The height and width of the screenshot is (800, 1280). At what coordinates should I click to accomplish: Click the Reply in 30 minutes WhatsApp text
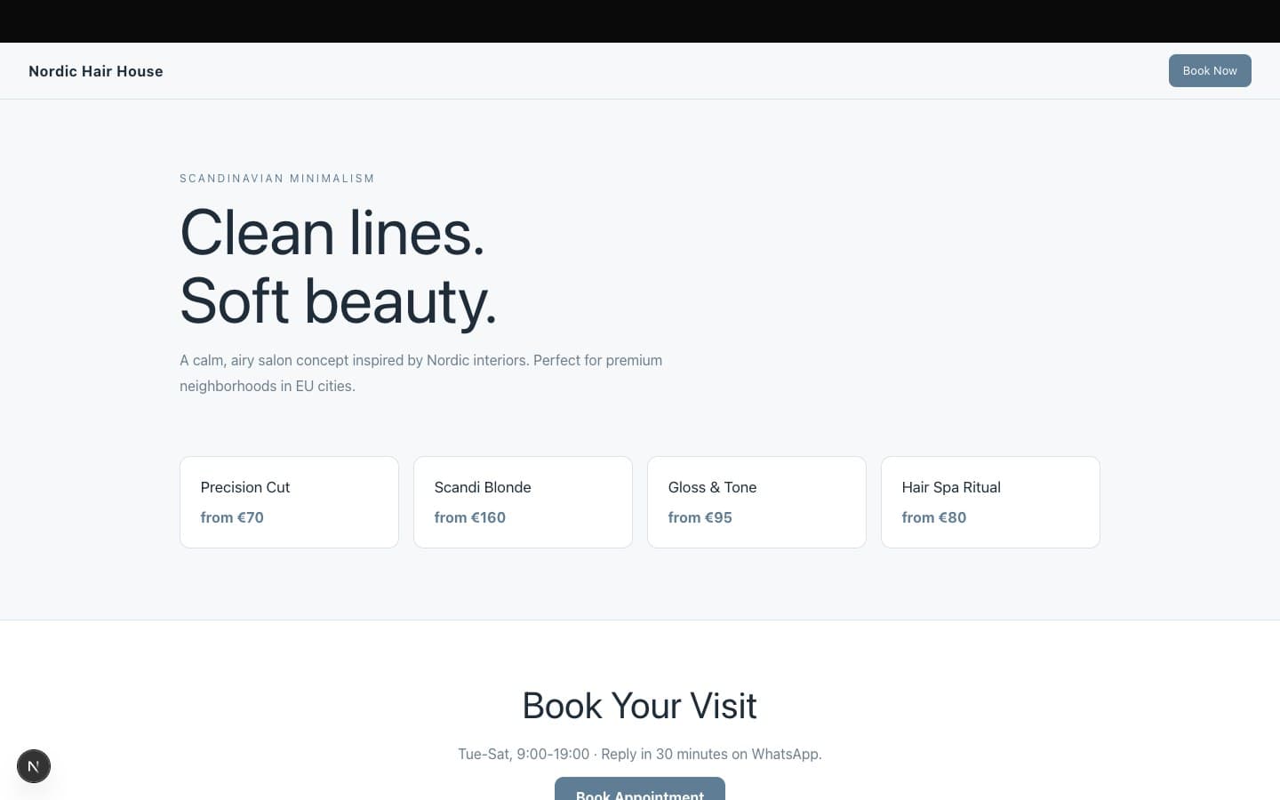tap(711, 754)
